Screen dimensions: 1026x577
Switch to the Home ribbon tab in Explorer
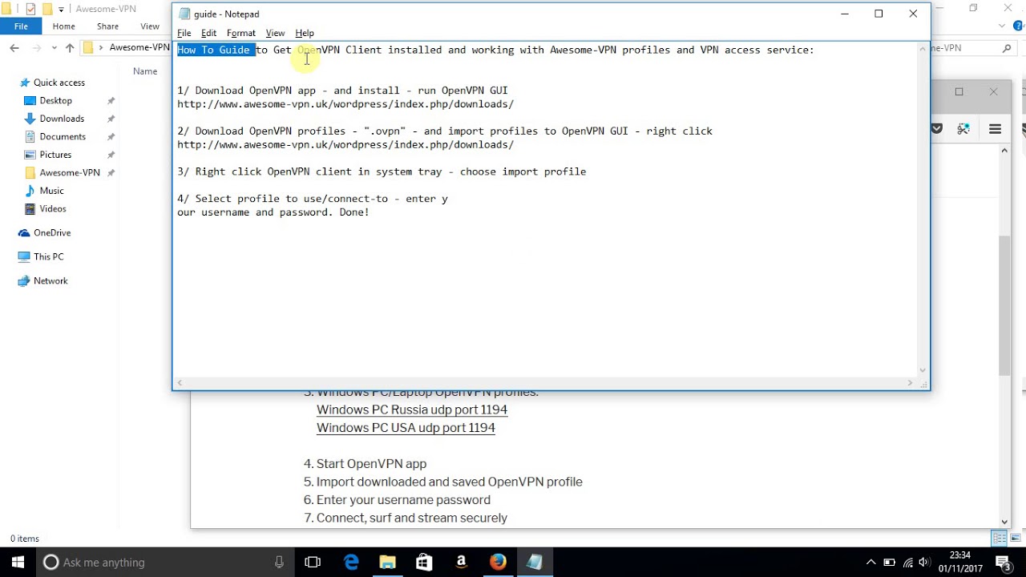(63, 26)
